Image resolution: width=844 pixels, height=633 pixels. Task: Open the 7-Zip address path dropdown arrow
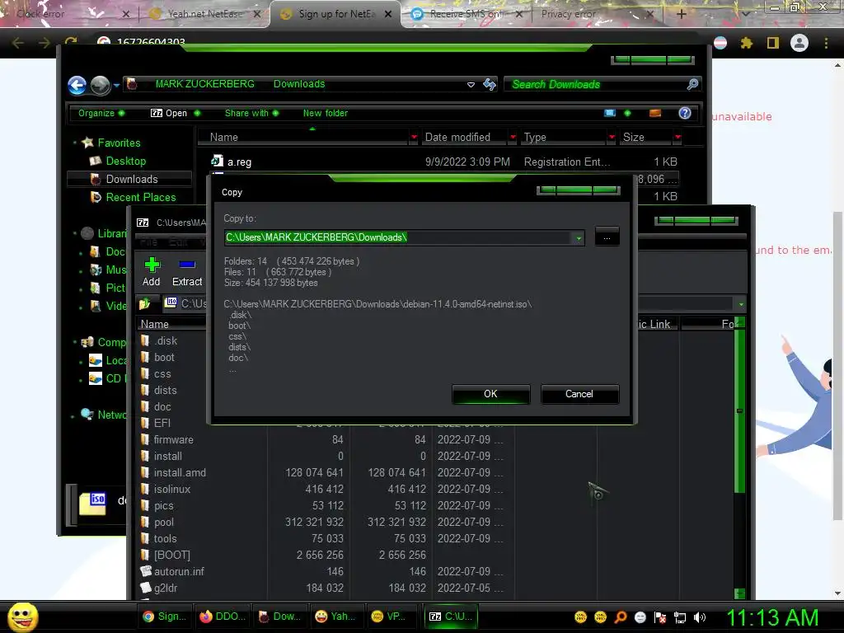pos(741,304)
